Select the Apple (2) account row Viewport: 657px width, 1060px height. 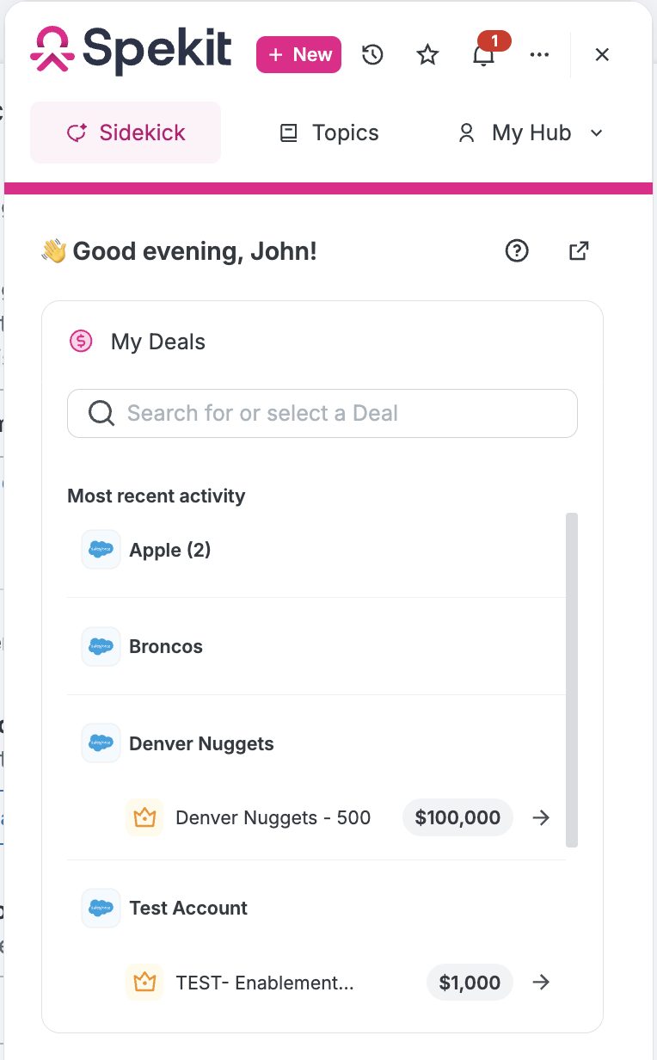316,550
